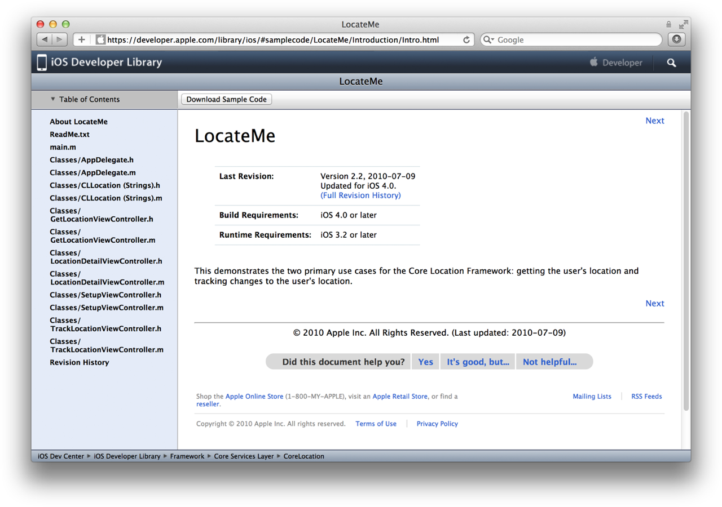The image size is (722, 507).
Task: Open About LocateMe in the contents
Action: coord(78,122)
